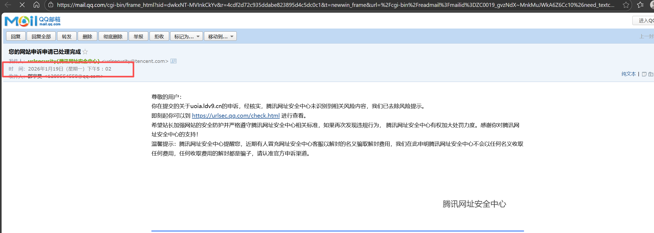Expand the 标记为... dropdown
Viewport: 654px width, 233px height.
pos(187,36)
